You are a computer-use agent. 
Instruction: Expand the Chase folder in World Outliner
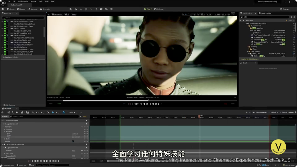(249, 49)
